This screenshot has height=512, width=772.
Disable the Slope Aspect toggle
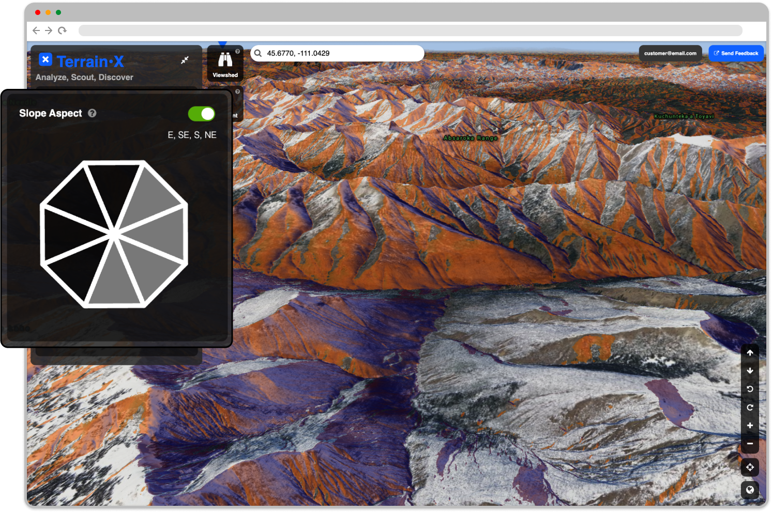[x=201, y=114]
